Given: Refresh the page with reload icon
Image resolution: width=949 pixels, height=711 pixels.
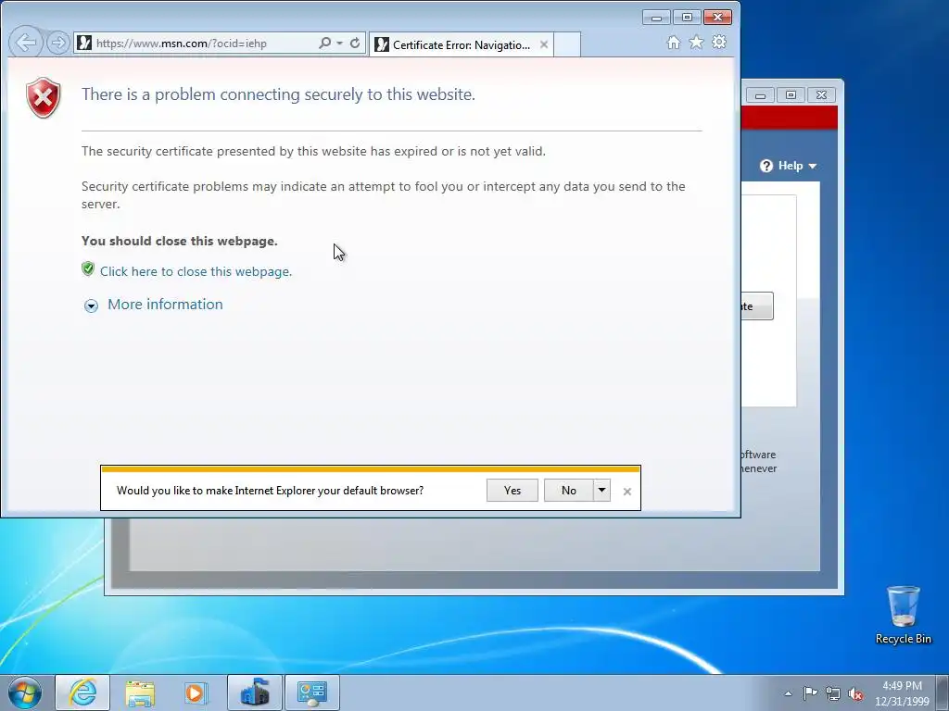Looking at the screenshot, I should (x=355, y=43).
